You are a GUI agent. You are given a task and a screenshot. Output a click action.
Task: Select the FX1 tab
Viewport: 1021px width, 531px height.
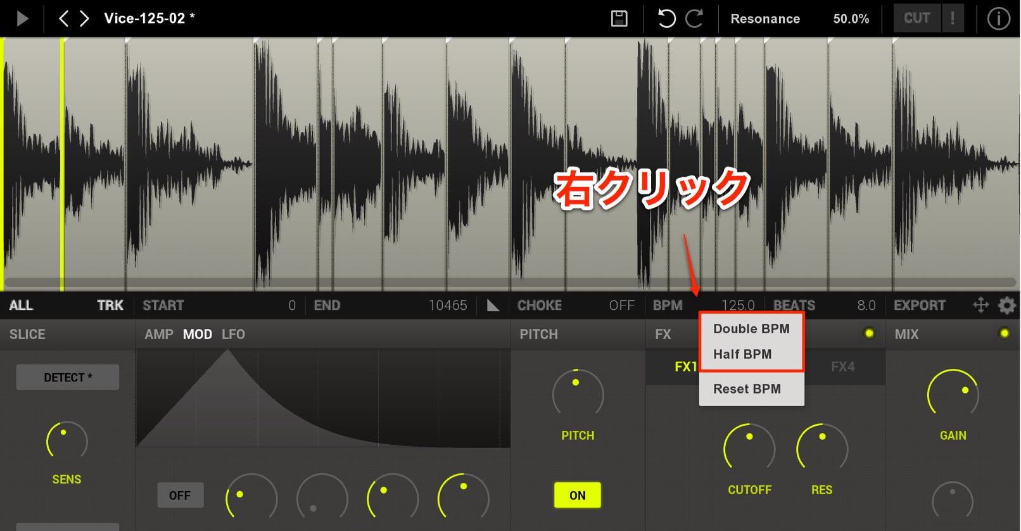pyautogui.click(x=685, y=367)
